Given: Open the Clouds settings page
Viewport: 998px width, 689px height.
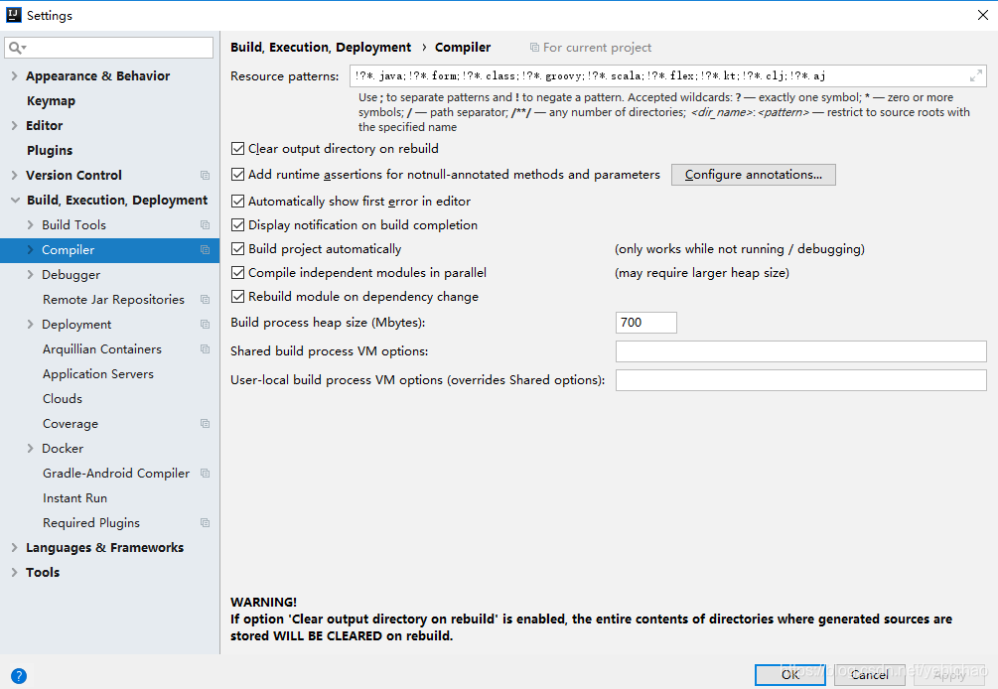Looking at the screenshot, I should click(63, 399).
